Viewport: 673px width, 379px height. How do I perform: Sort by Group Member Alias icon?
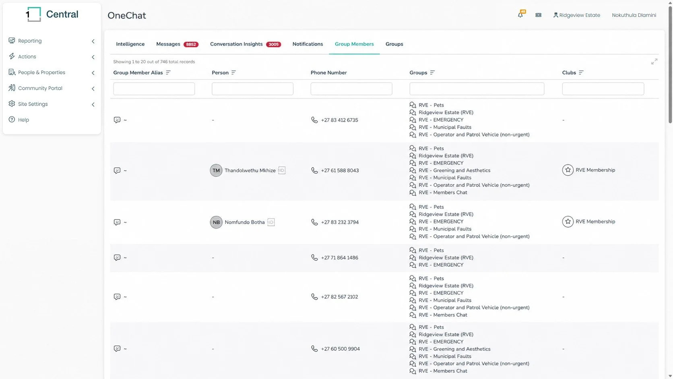click(x=168, y=72)
